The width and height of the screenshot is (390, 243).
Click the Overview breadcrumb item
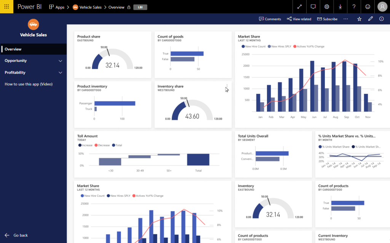pos(116,7)
